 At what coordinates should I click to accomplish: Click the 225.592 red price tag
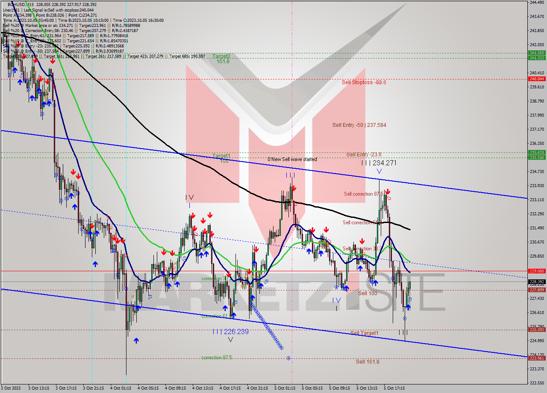pyautogui.click(x=536, y=329)
